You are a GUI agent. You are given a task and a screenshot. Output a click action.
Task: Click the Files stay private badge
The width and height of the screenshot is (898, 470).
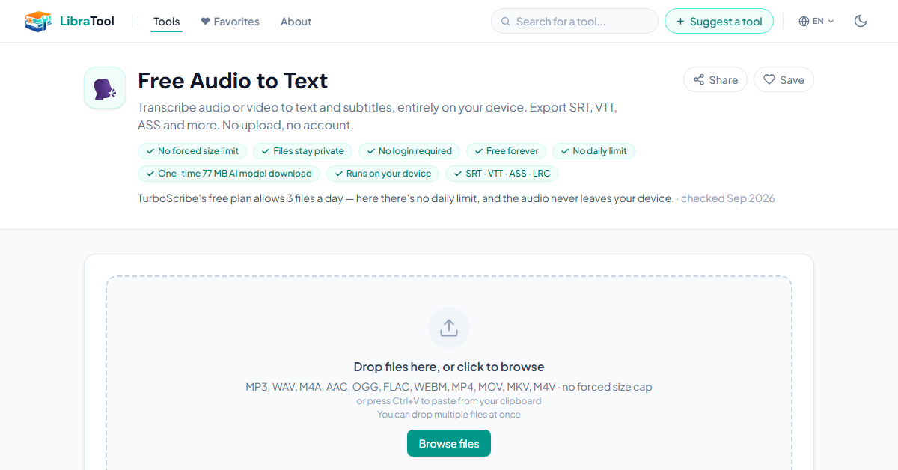pyautogui.click(x=302, y=151)
